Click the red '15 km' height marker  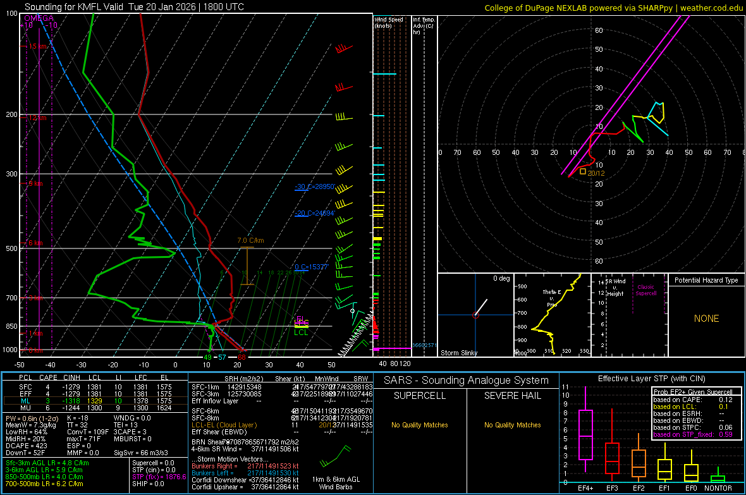tap(37, 46)
